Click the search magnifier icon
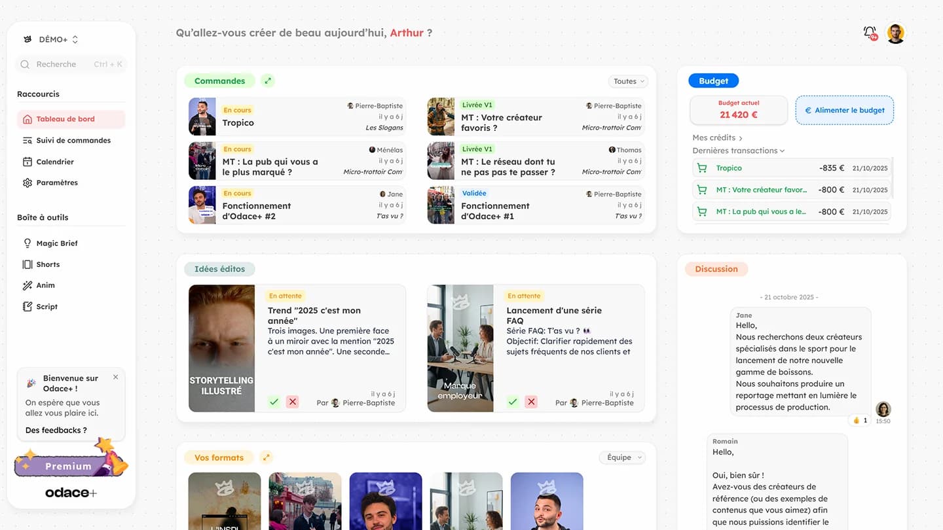The image size is (943, 530). point(25,64)
